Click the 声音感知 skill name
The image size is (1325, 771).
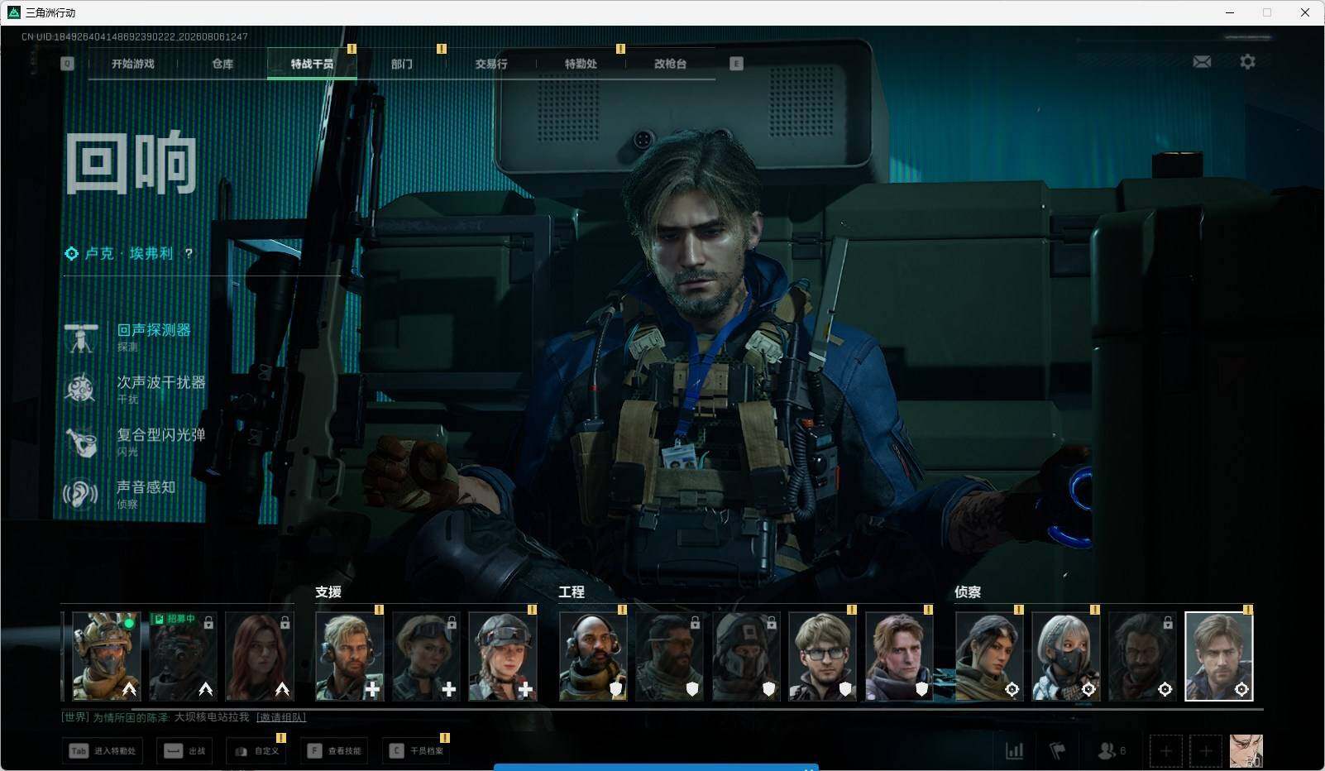click(x=146, y=487)
